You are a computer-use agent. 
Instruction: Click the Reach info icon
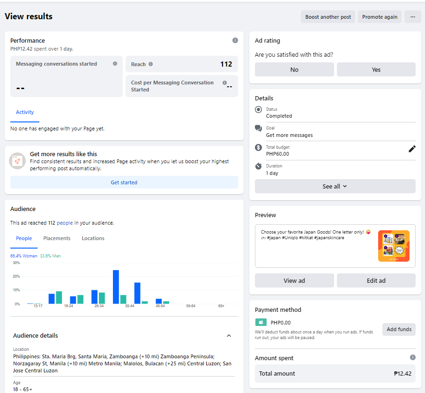tap(150, 64)
